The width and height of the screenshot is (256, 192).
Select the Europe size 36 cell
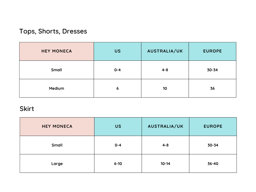(212, 88)
